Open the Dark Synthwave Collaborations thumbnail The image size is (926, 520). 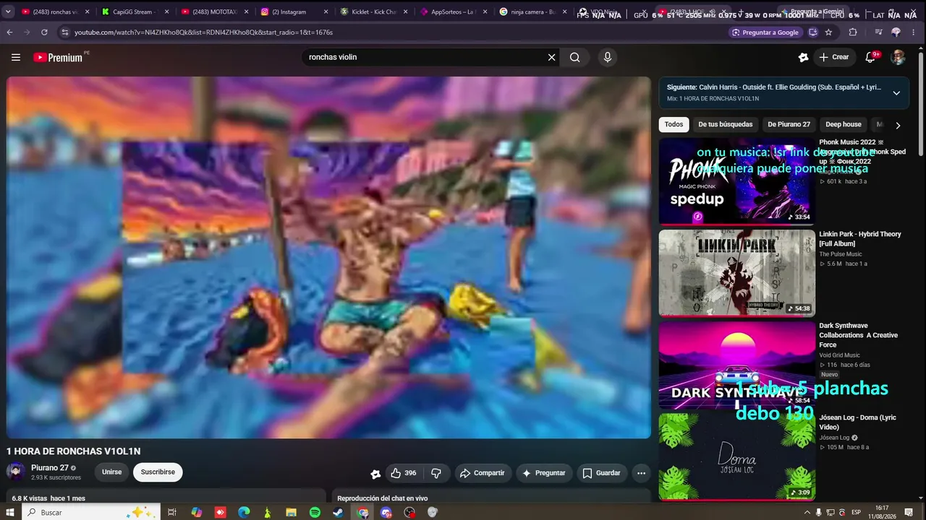pyautogui.click(x=736, y=365)
